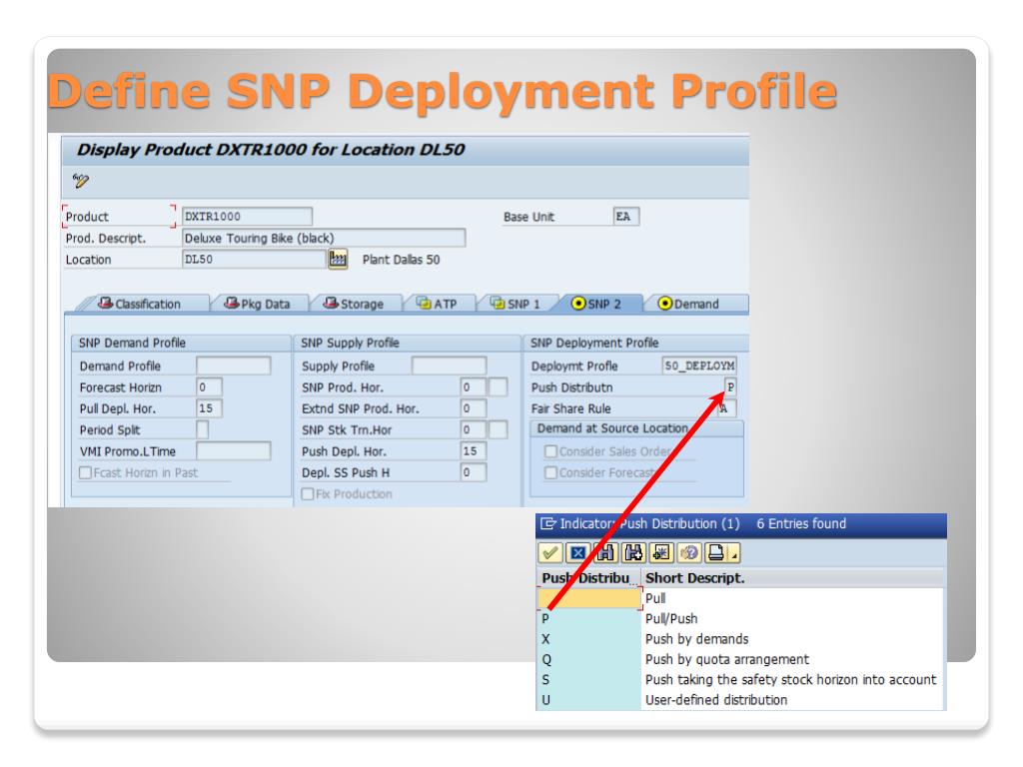This screenshot has width=1023, height=767.
Task: Click the Push Depl. Hor. field
Action: point(473,451)
